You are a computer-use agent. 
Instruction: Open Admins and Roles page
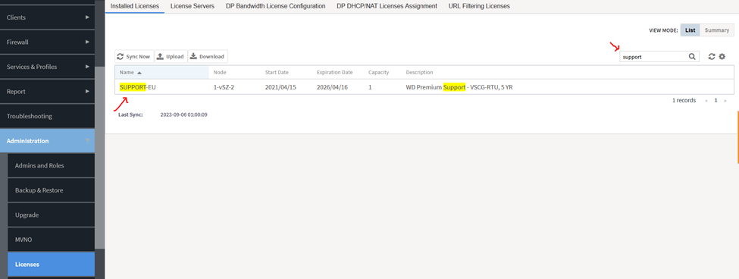(x=51, y=165)
